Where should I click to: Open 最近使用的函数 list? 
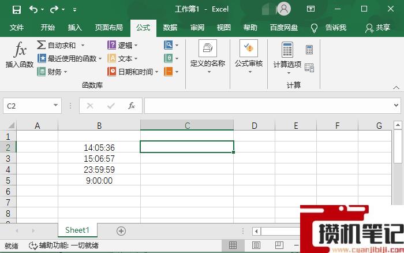(x=70, y=58)
